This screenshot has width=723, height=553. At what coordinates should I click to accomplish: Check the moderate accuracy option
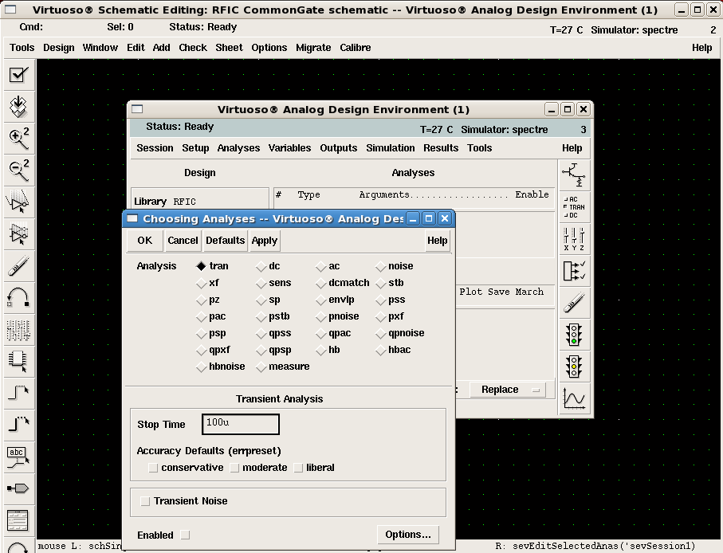pyautogui.click(x=234, y=468)
